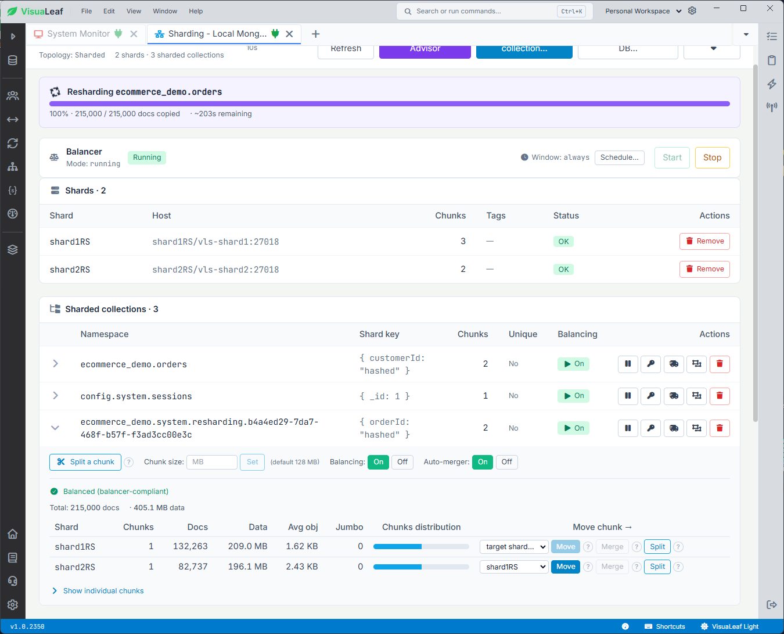Viewport: 784px width, 634px height.
Task: Toggle balancing On for config.system.sessions
Action: (573, 396)
